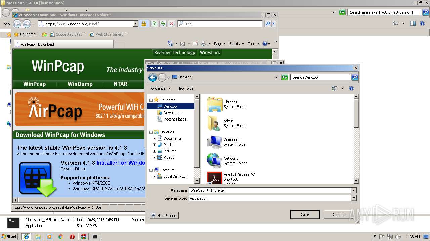Select Acrobat Reader DC shortcut icon
Viewport: 430px width, 241px height.
pyautogui.click(x=215, y=178)
